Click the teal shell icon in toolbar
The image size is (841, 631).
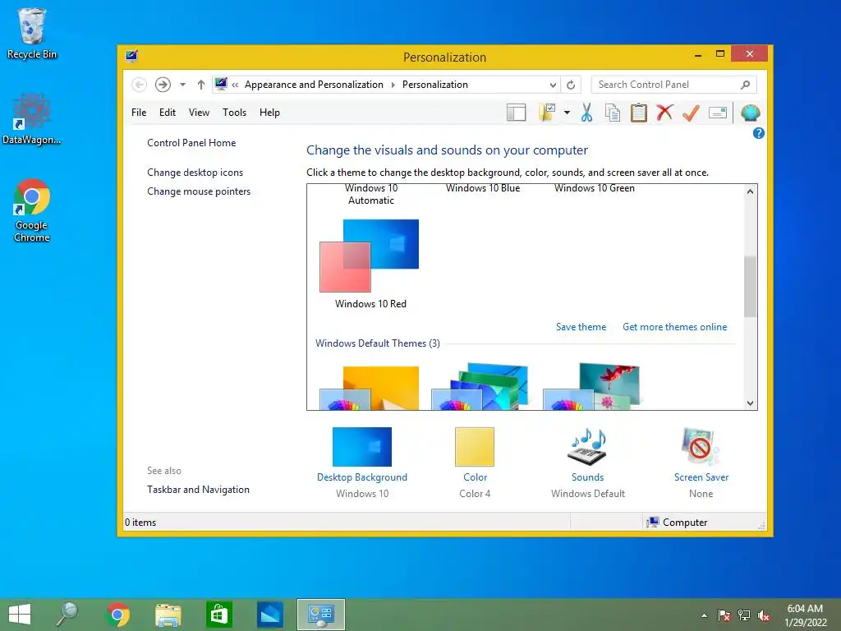pos(751,113)
